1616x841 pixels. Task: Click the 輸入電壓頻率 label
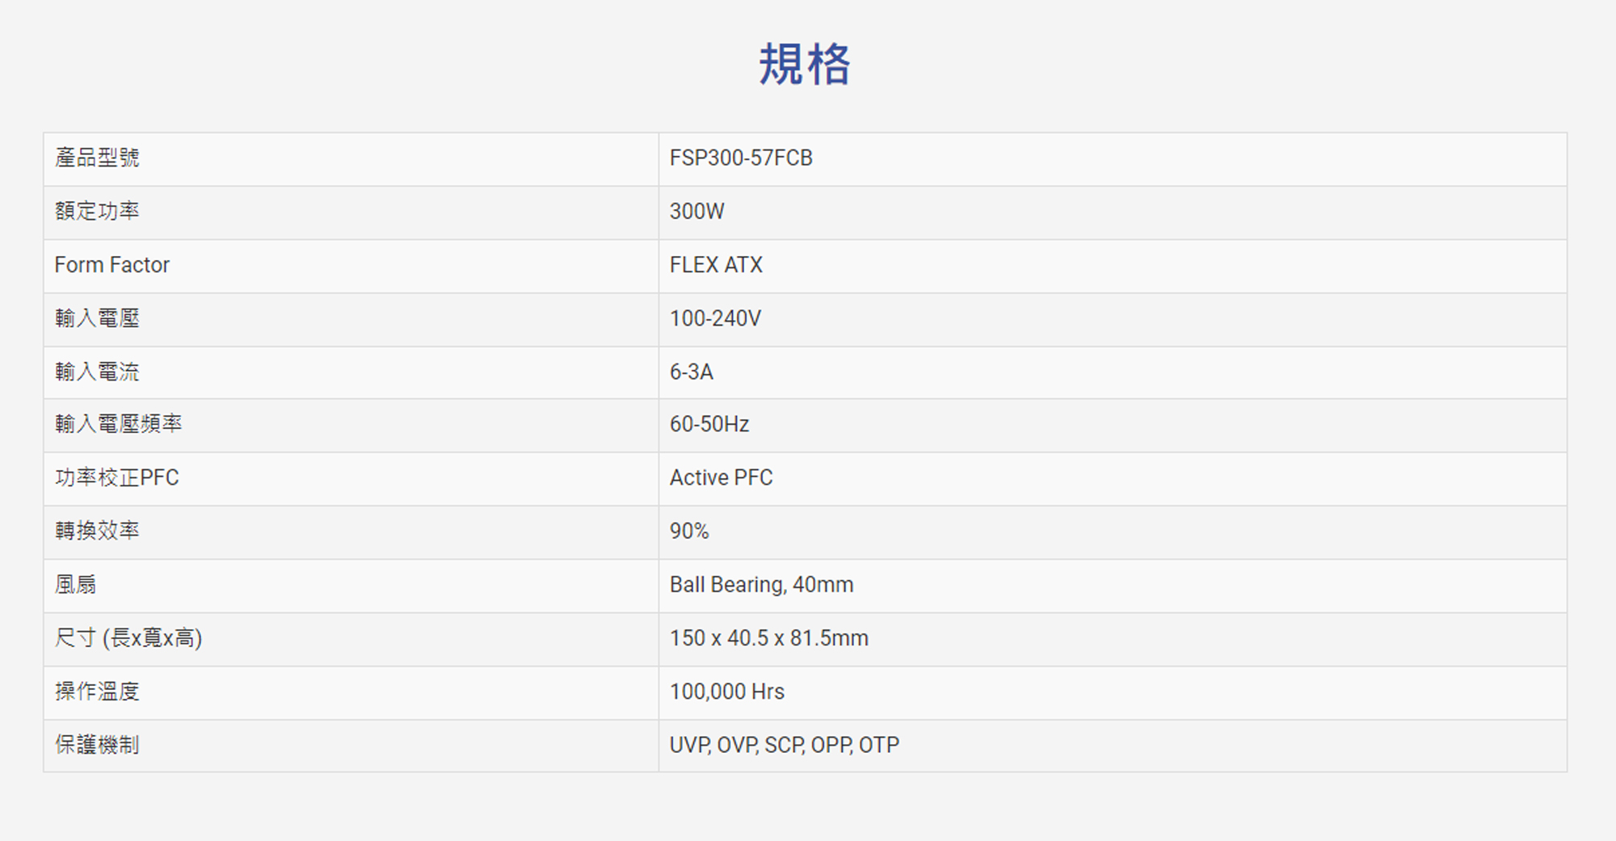118,424
